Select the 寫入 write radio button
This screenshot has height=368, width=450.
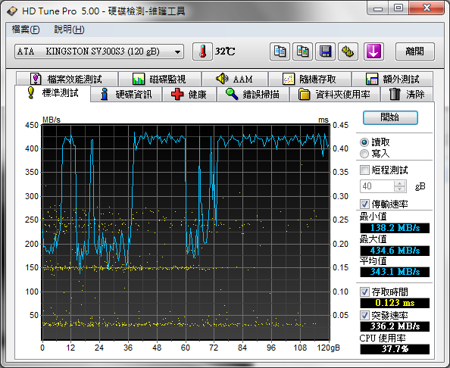(364, 154)
